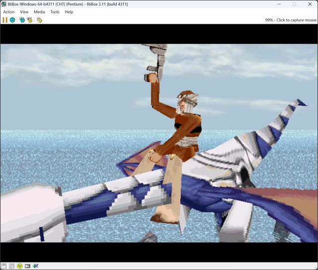Open the Tools menu
Image resolution: width=318 pixels, height=270 pixels.
[55, 12]
